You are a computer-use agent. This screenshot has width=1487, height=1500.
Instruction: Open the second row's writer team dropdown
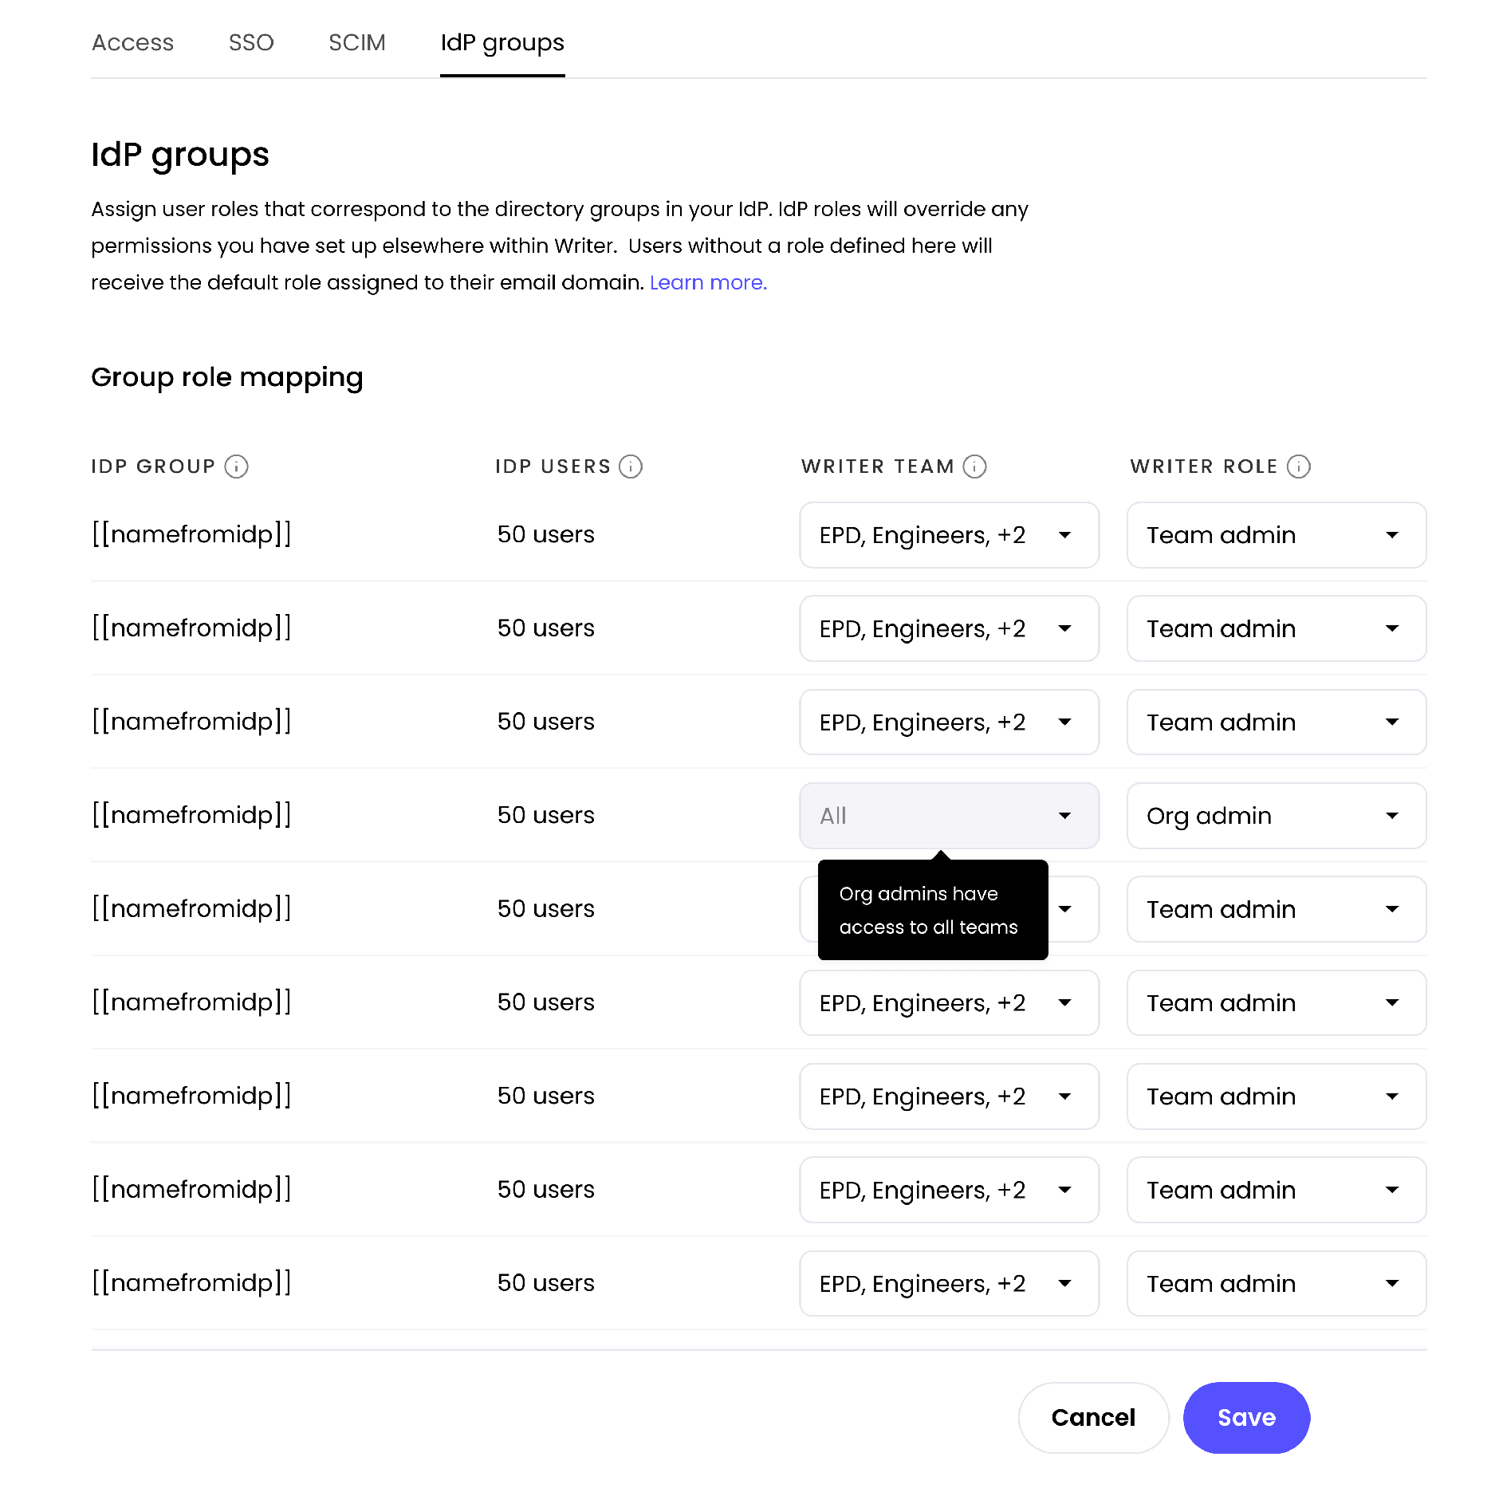click(x=949, y=628)
